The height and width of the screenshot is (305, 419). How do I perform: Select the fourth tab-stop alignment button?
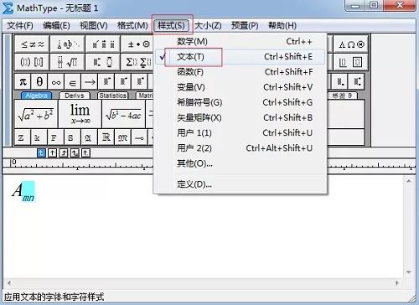click(75, 152)
